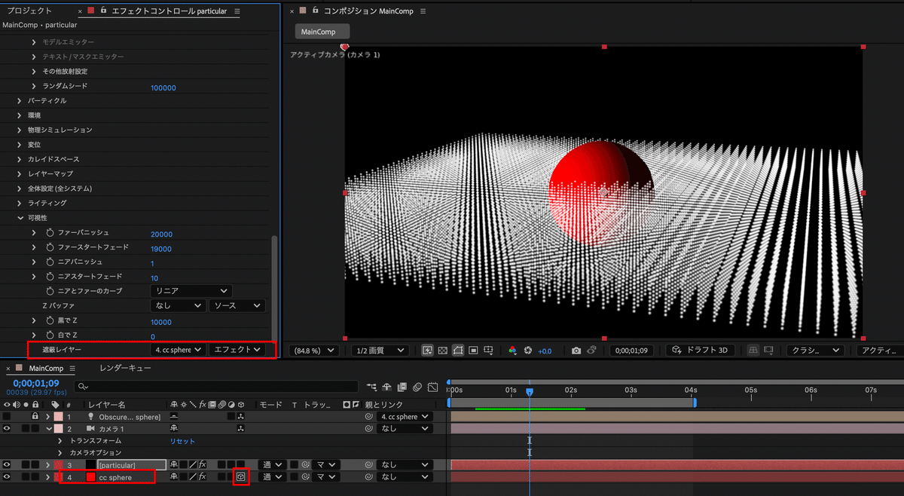The height and width of the screenshot is (496, 904).
Task: Enable frame blending in the timeline toolbar
Action: click(x=402, y=387)
